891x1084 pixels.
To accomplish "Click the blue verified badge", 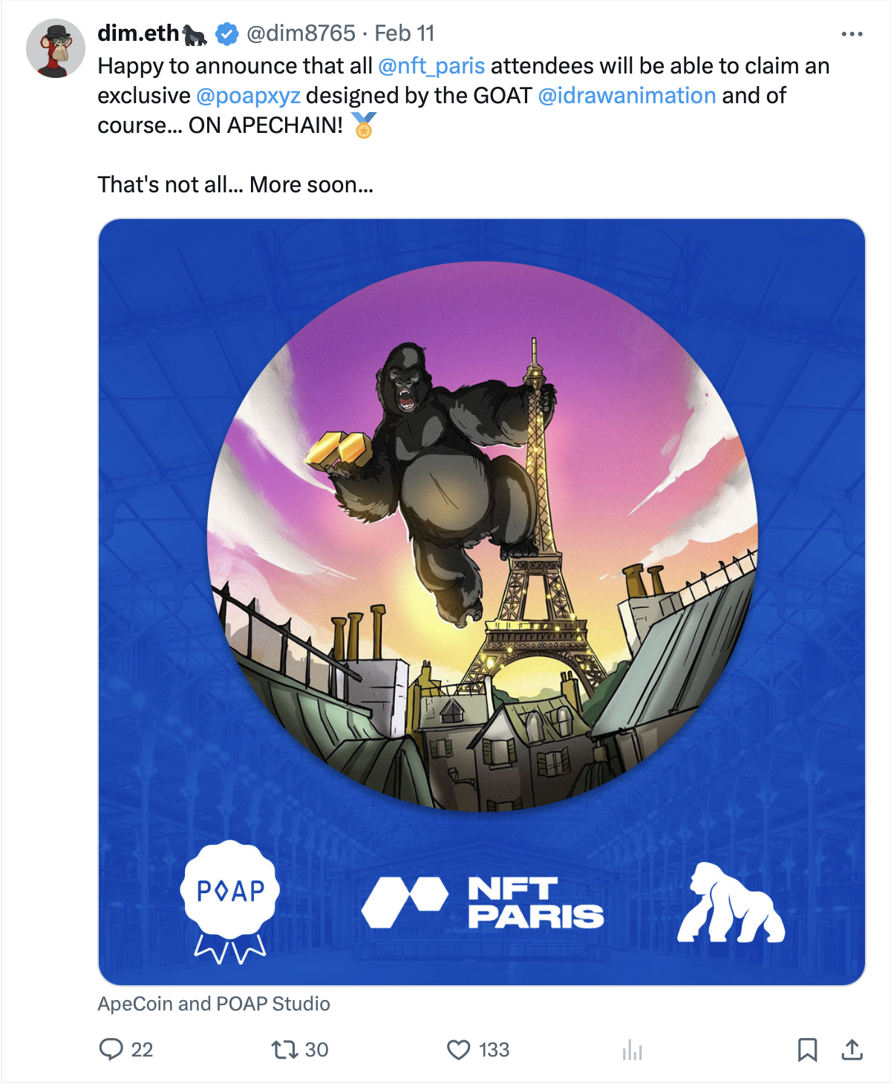I will point(226,33).
